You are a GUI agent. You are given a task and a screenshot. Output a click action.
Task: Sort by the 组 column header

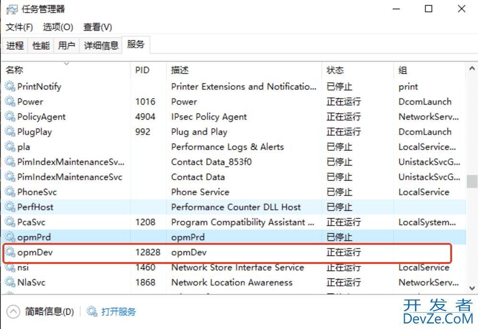pyautogui.click(x=430, y=70)
